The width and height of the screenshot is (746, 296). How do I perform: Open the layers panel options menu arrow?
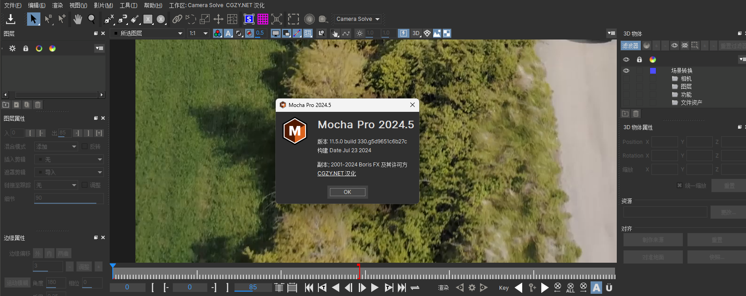pos(99,48)
